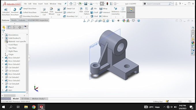Screen dimensions: 196x110
Task: Click Edit Appearance sphere in view toolbar
Action: coord(124,21)
